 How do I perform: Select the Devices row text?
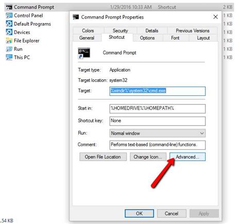pos(22,32)
